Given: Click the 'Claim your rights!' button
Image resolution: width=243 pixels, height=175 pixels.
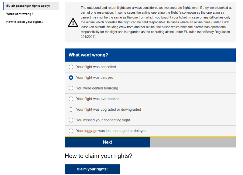Looking at the screenshot, I should coord(92,169).
